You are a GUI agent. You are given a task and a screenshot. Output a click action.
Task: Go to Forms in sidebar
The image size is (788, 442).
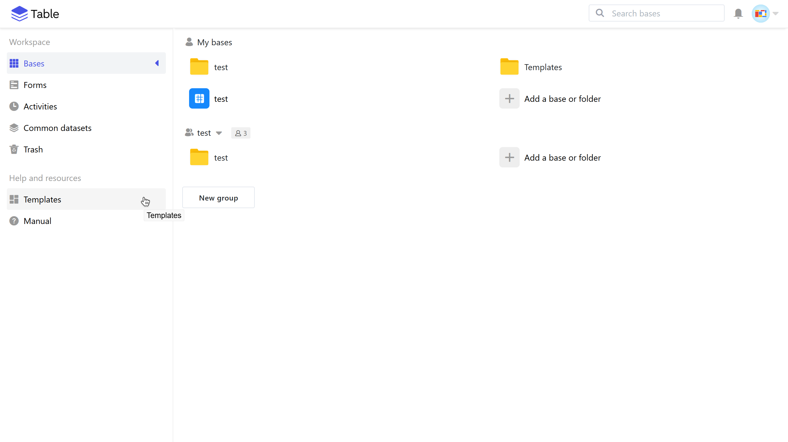click(x=35, y=85)
